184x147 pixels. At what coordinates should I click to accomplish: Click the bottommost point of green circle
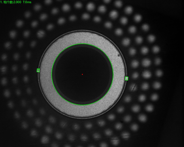[83, 105]
